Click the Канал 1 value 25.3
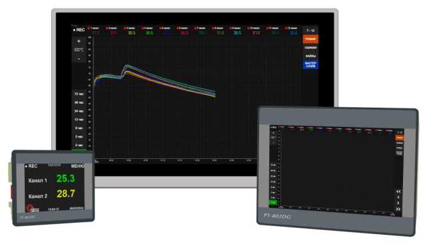The image size is (425, 244). point(65,179)
